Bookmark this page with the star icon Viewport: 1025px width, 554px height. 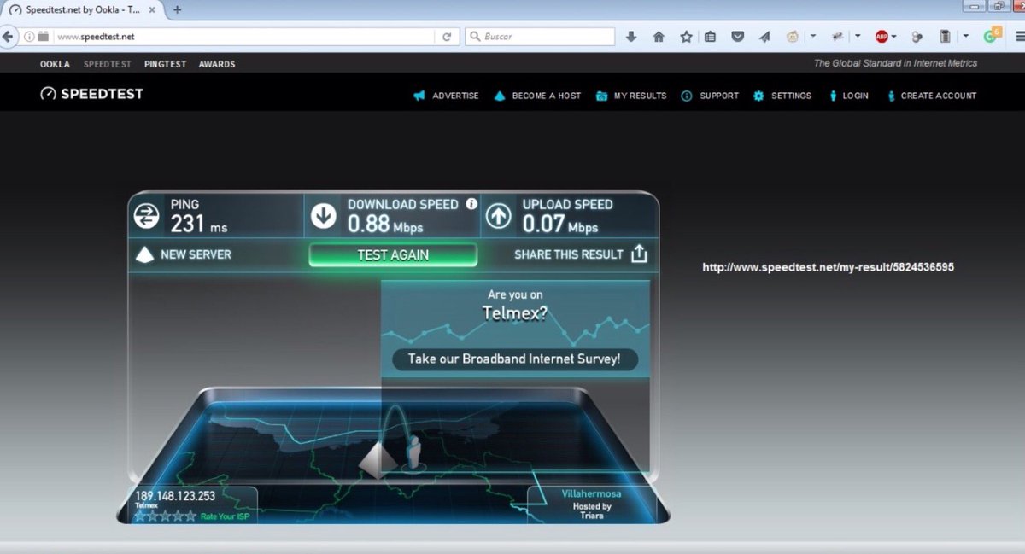(x=686, y=37)
